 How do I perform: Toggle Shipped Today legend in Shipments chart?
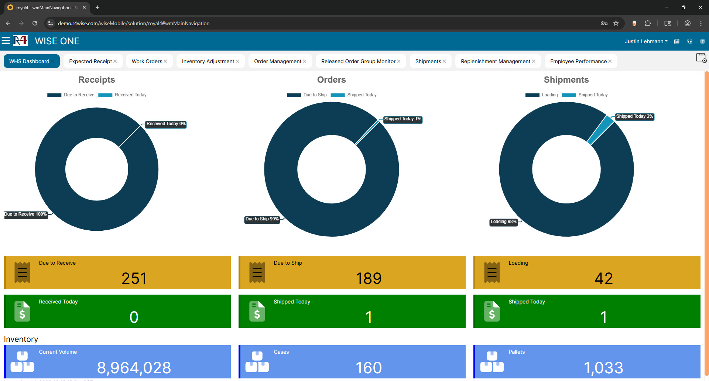tap(585, 95)
